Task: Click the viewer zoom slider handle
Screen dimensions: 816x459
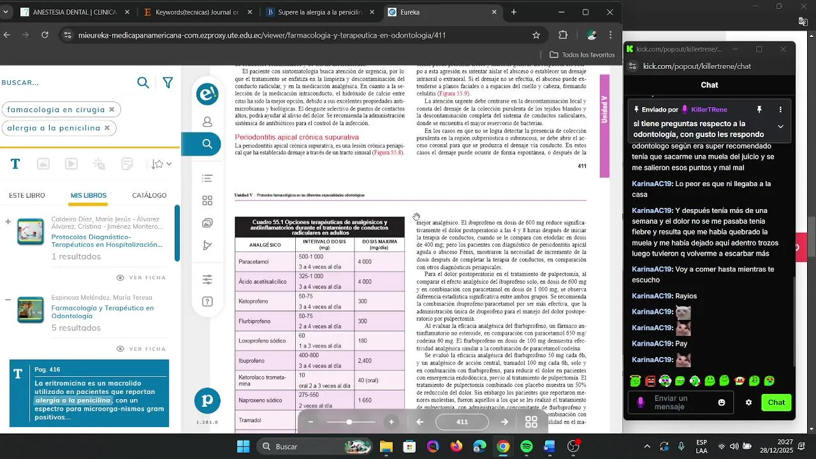Action: [x=349, y=422]
